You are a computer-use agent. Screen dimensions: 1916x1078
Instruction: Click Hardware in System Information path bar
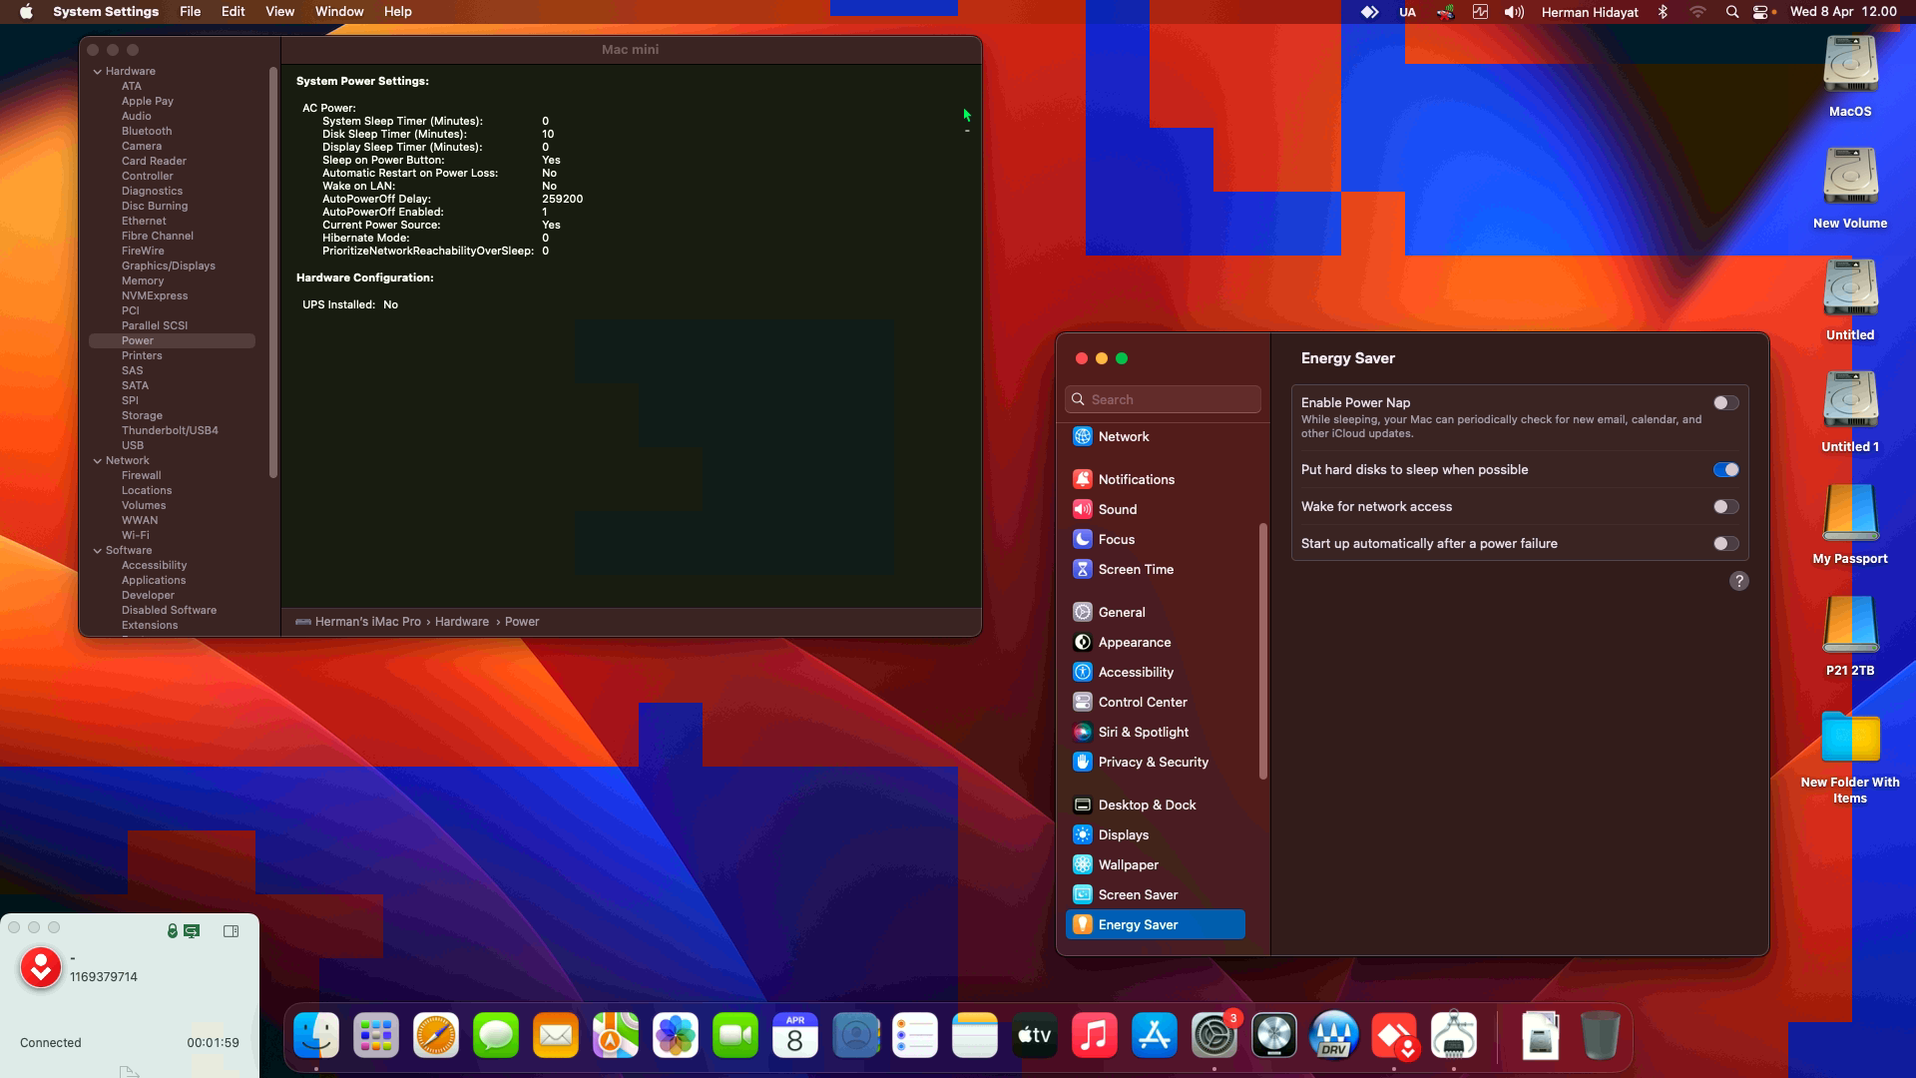tap(461, 622)
